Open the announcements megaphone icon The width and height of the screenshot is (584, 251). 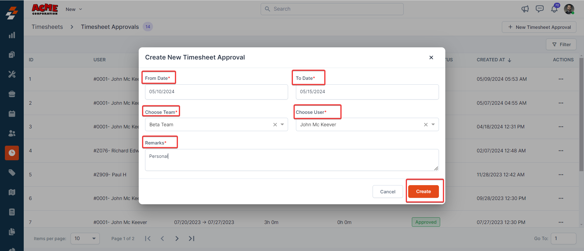pyautogui.click(x=525, y=9)
